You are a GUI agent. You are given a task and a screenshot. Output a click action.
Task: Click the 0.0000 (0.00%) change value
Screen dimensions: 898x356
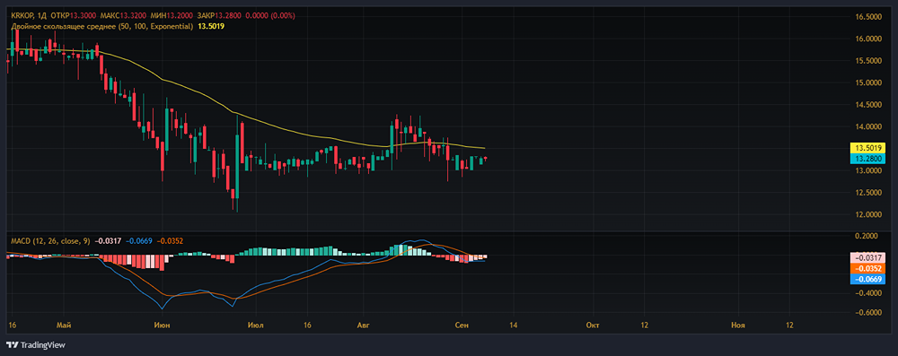269,17
